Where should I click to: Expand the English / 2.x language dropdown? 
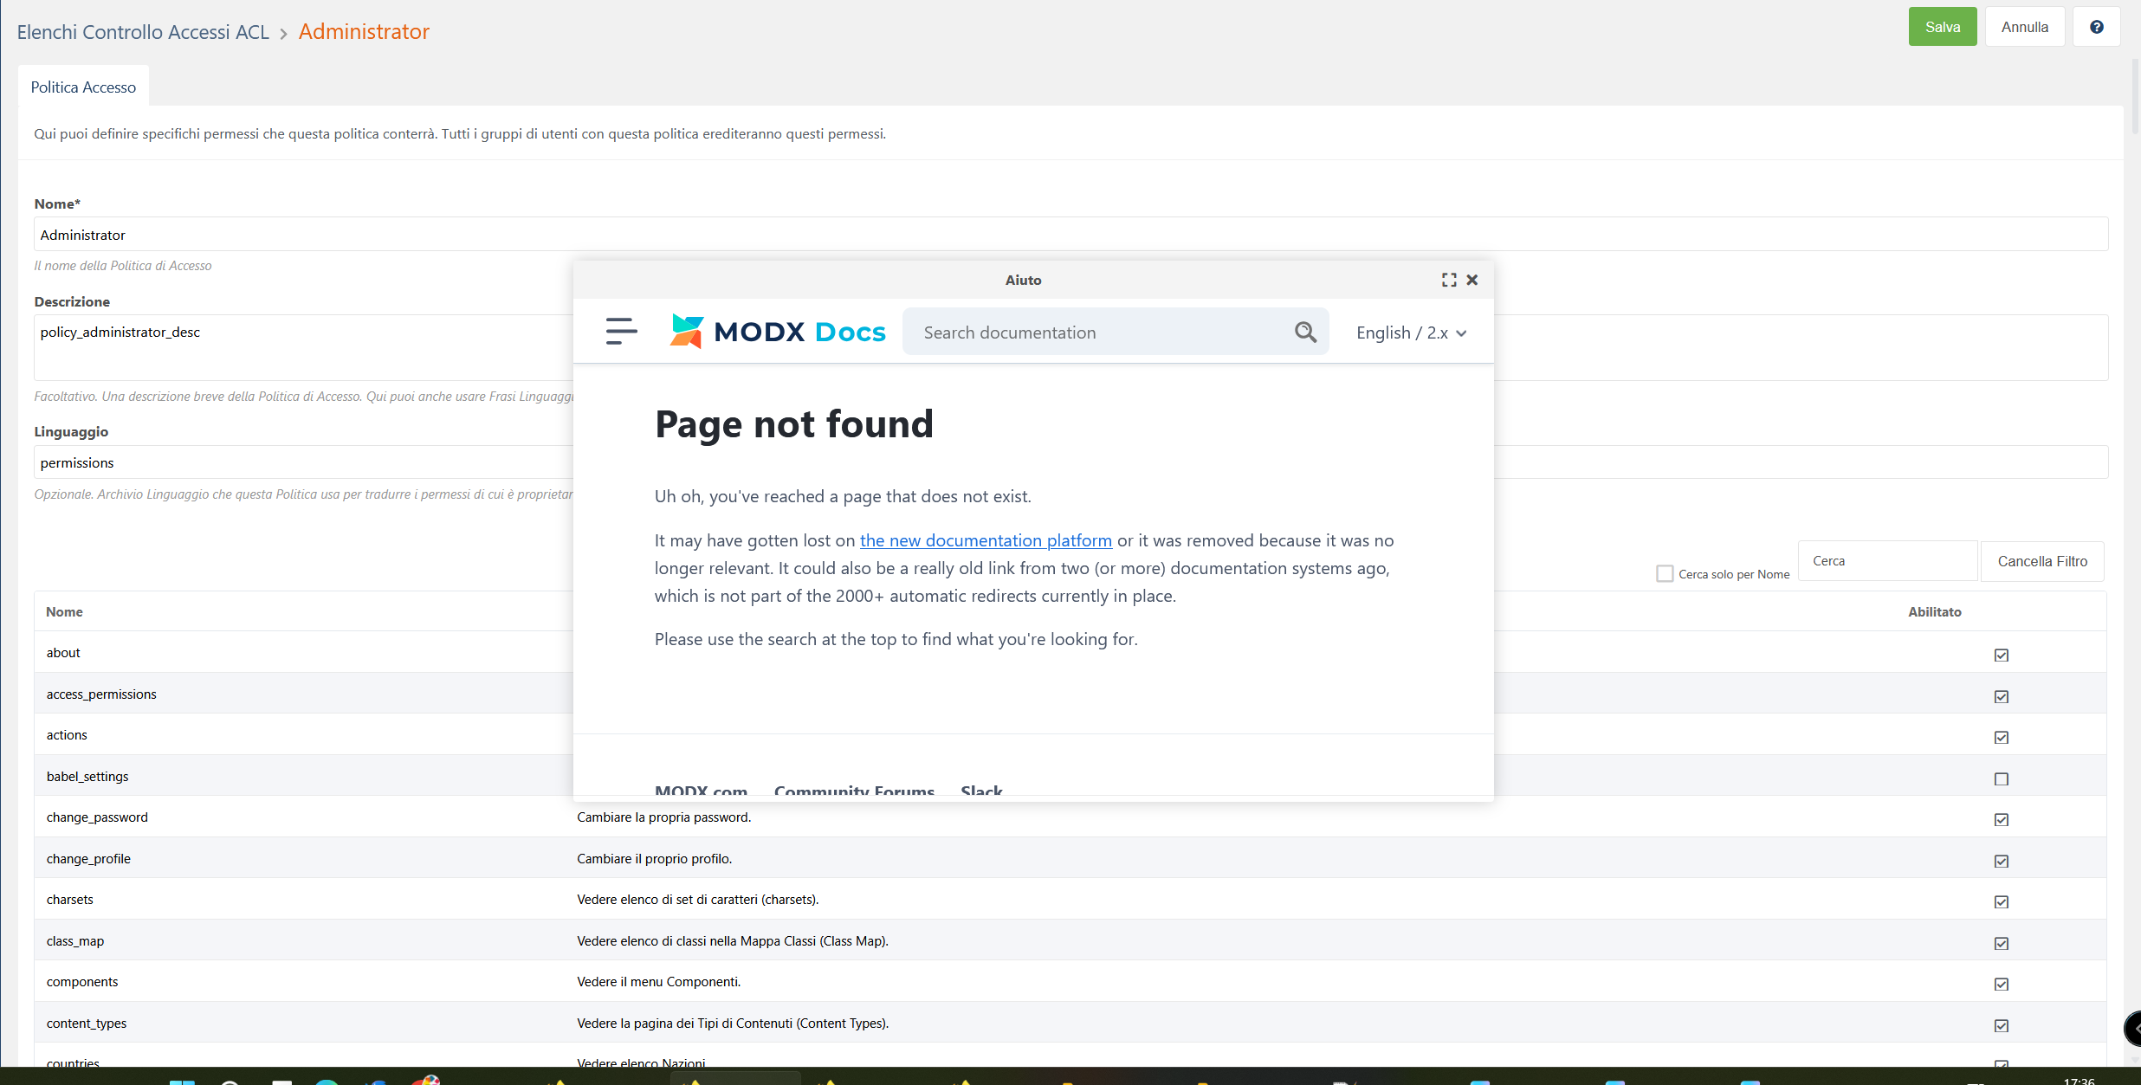pyautogui.click(x=1411, y=333)
